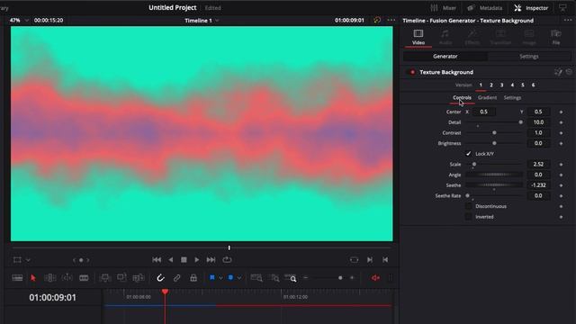Screen dimensions: 576x324
Task: Choose the Selection mode arrow tool
Action: point(33,278)
